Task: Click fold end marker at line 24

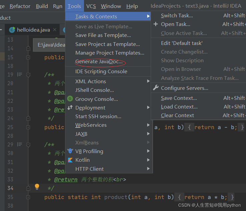Action: click(x=28, y=118)
